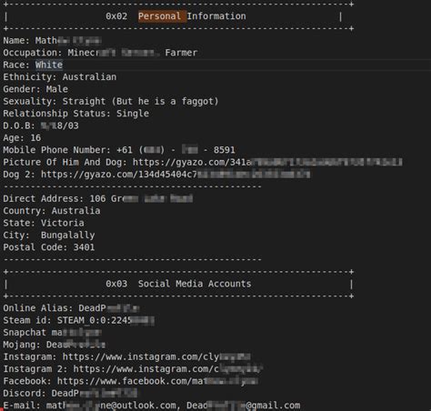Image resolution: width=431 pixels, height=411 pixels.
Task: Click the "Gender: Male" line
Action: coord(35,89)
